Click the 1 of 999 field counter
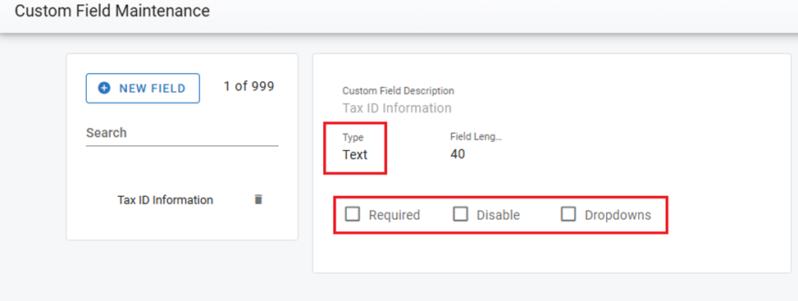 (x=249, y=87)
